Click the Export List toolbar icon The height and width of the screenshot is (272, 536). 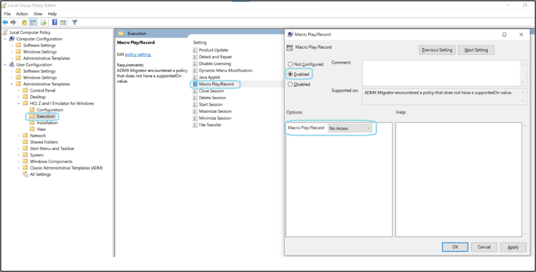(43, 22)
